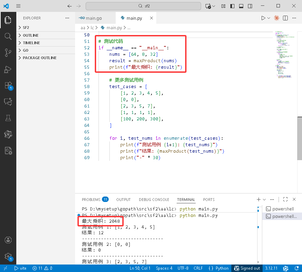Screen dimensions: 302x272
Task: Split the editor to the right
Action: tap(285, 18)
